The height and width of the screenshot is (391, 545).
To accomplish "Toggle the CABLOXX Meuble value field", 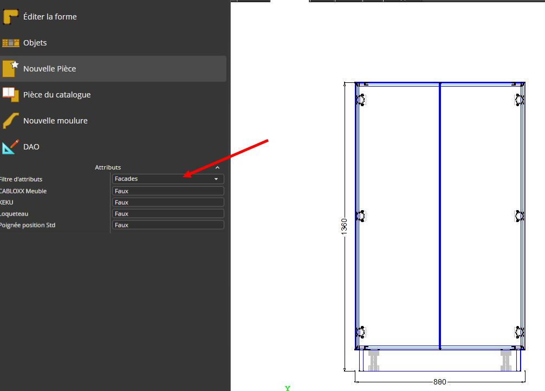I will tap(168, 191).
